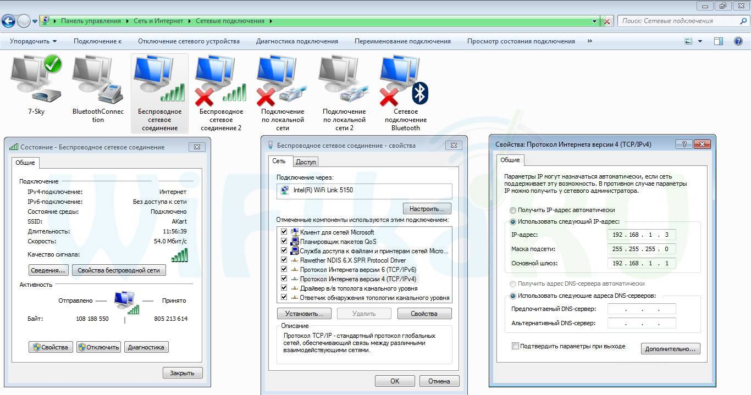Expand the toolbar overflow chevron
The image size is (751, 395).
590,41
